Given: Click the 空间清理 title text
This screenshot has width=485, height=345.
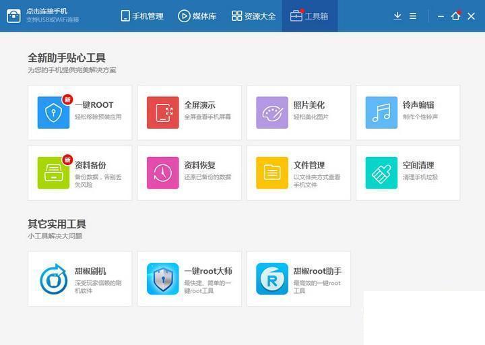Looking at the screenshot, I should (x=418, y=165).
